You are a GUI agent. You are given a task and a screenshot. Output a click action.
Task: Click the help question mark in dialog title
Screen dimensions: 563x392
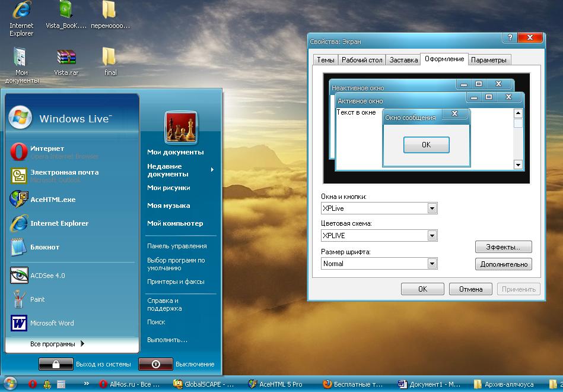tap(510, 37)
